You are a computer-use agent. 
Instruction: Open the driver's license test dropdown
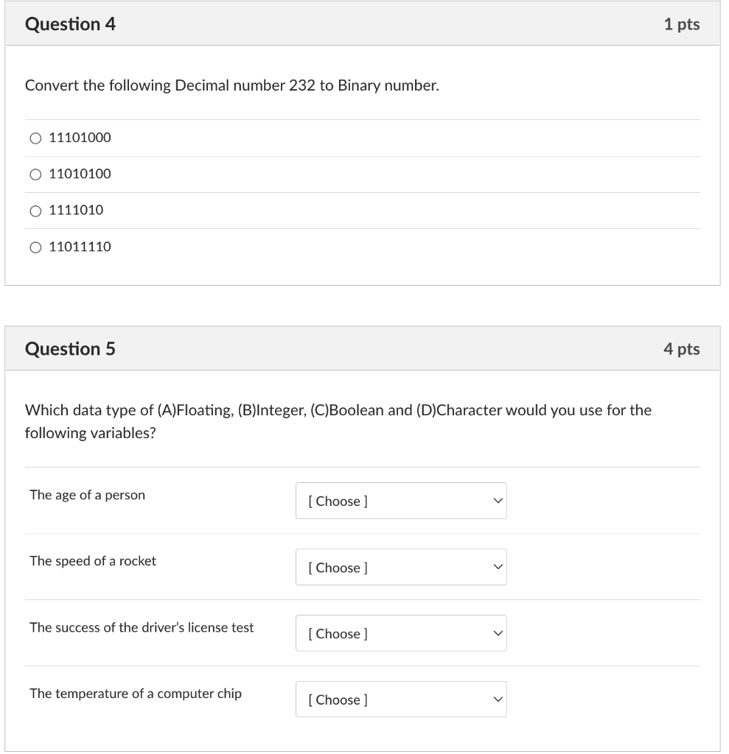401,633
